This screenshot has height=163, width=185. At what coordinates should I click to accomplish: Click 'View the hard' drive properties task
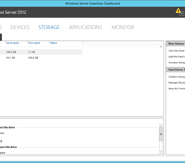click(177, 51)
